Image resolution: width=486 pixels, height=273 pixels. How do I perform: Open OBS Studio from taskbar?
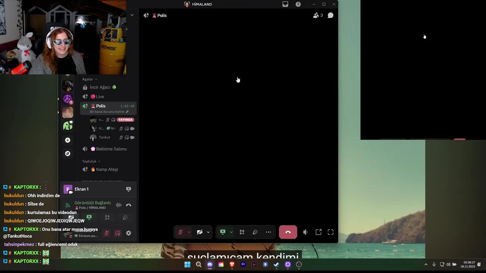coord(299,265)
